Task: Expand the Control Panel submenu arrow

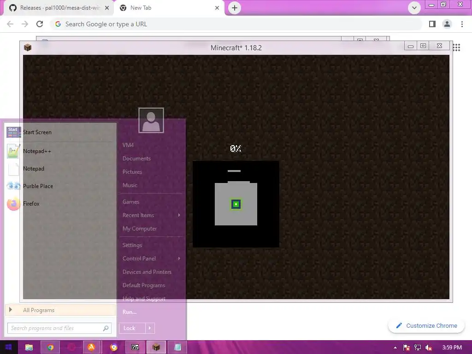Action: (179, 258)
